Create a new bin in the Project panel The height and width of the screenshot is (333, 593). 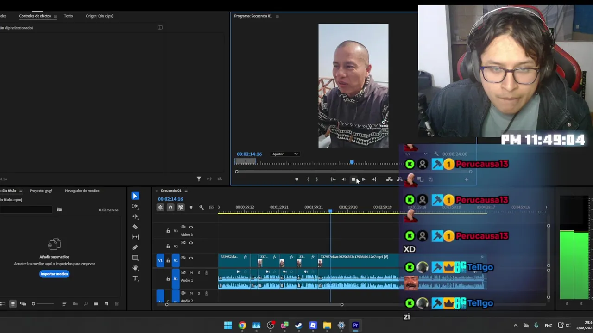point(96,304)
